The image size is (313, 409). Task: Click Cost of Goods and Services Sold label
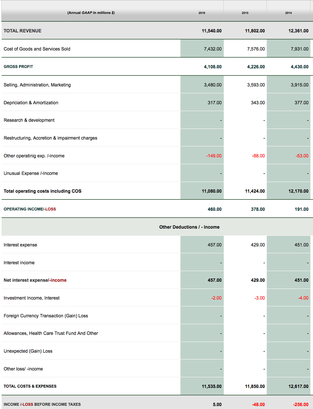pos(37,49)
